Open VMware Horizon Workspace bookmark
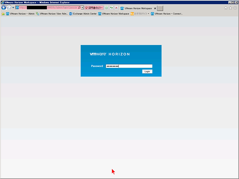The image size is (239, 179). tap(114, 14)
